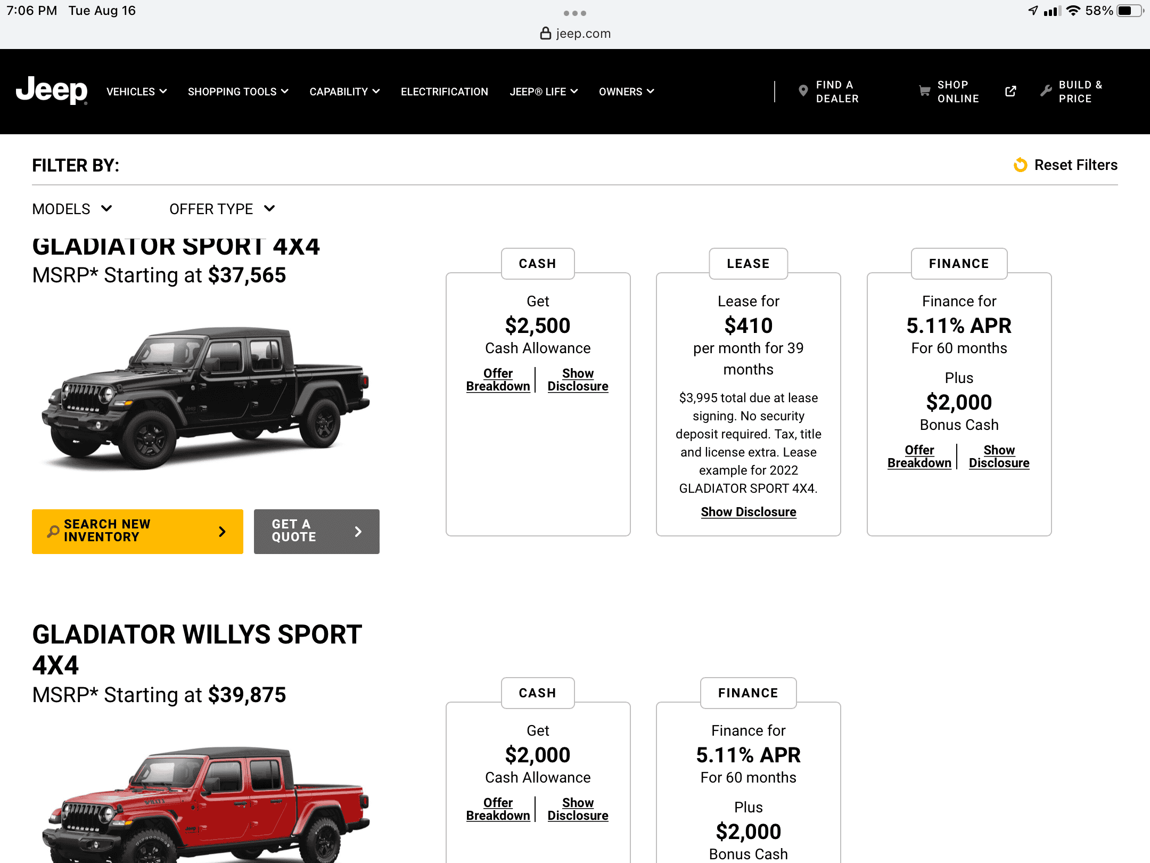Open the Capability menu
This screenshot has height=863, width=1150.
pyautogui.click(x=344, y=92)
